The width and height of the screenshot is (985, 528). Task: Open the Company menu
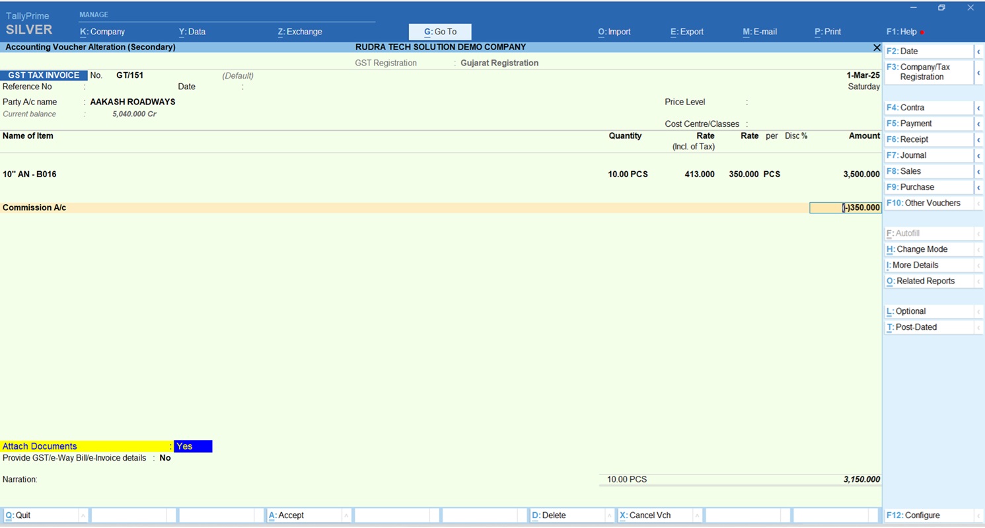tap(102, 32)
